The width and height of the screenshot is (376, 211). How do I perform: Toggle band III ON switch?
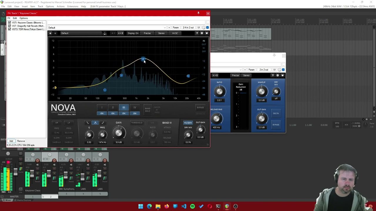124,113
